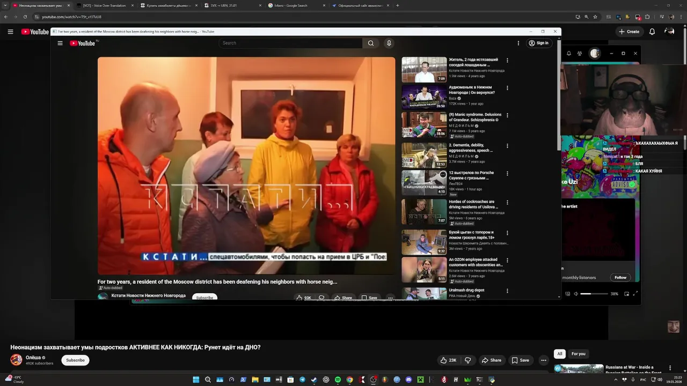Image resolution: width=687 pixels, height=386 pixels.
Task: Open options for 'Russians at War' video
Action: pyautogui.click(x=670, y=368)
